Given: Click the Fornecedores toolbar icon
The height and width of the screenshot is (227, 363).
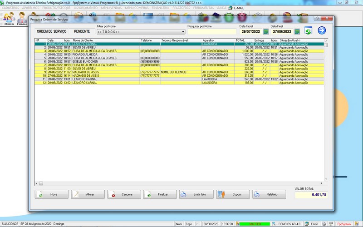Looking at the screenshot, I should tap(22, 18).
